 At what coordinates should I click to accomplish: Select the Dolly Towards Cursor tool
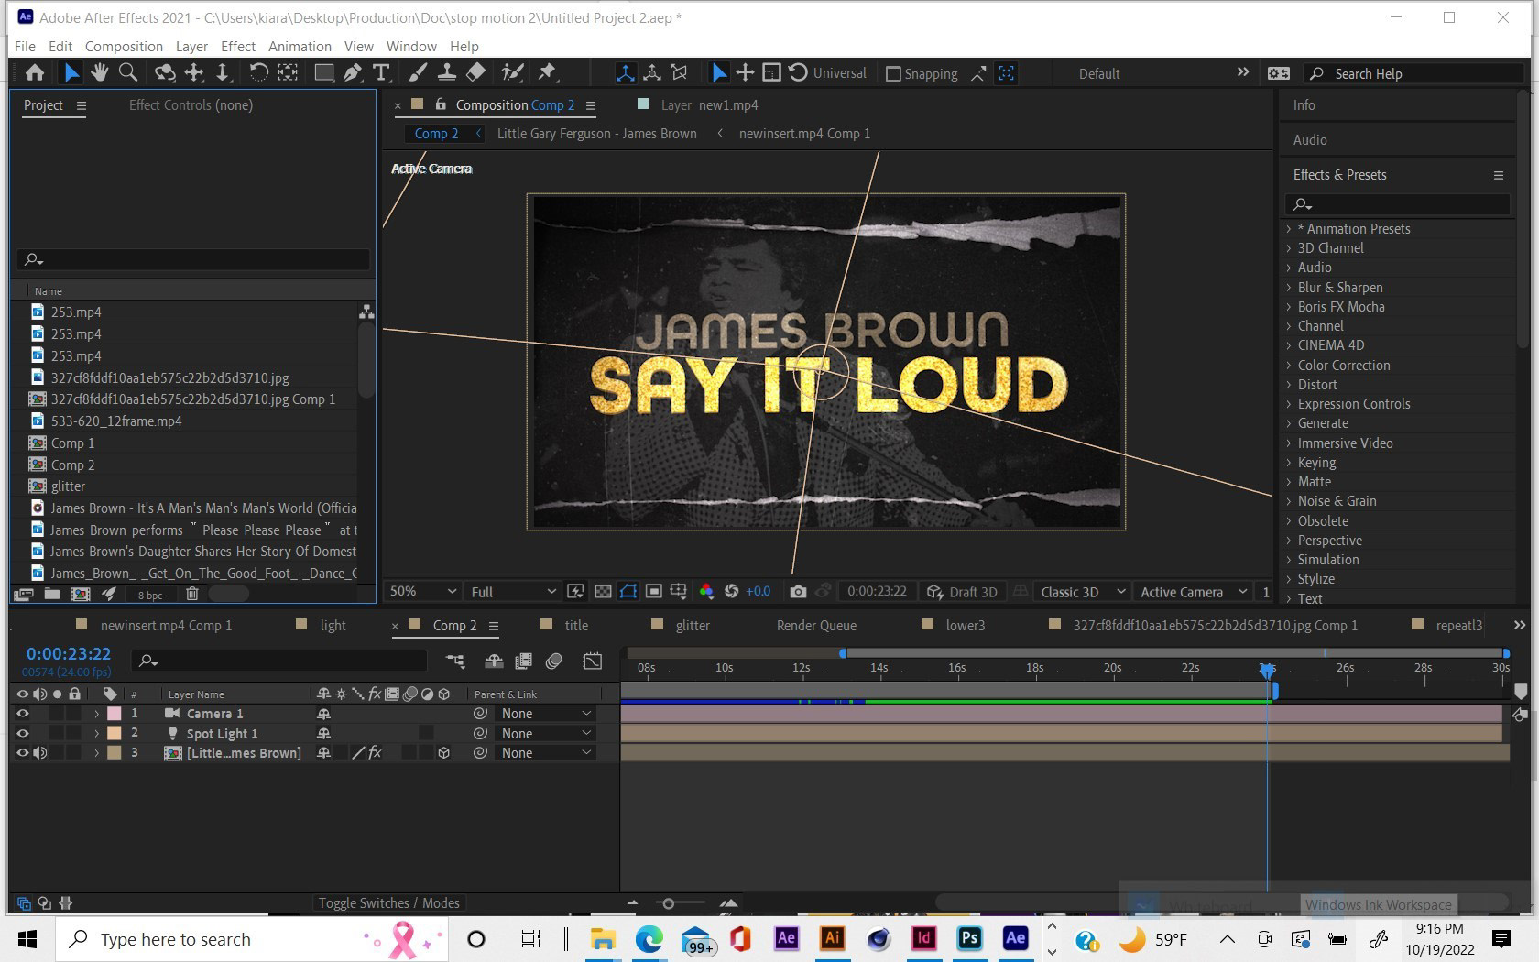pyautogui.click(x=222, y=73)
